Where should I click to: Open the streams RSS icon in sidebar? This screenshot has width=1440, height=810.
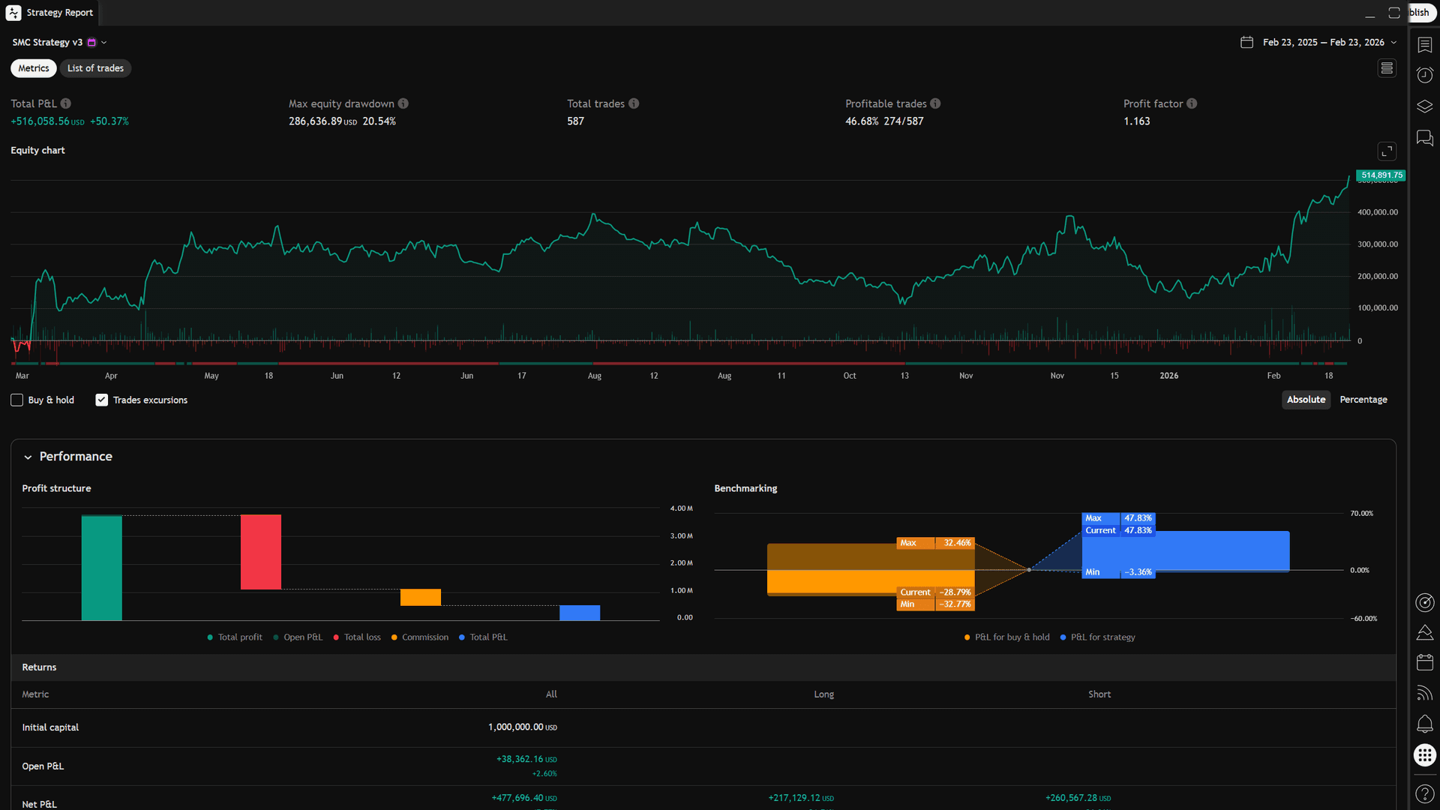click(1424, 693)
